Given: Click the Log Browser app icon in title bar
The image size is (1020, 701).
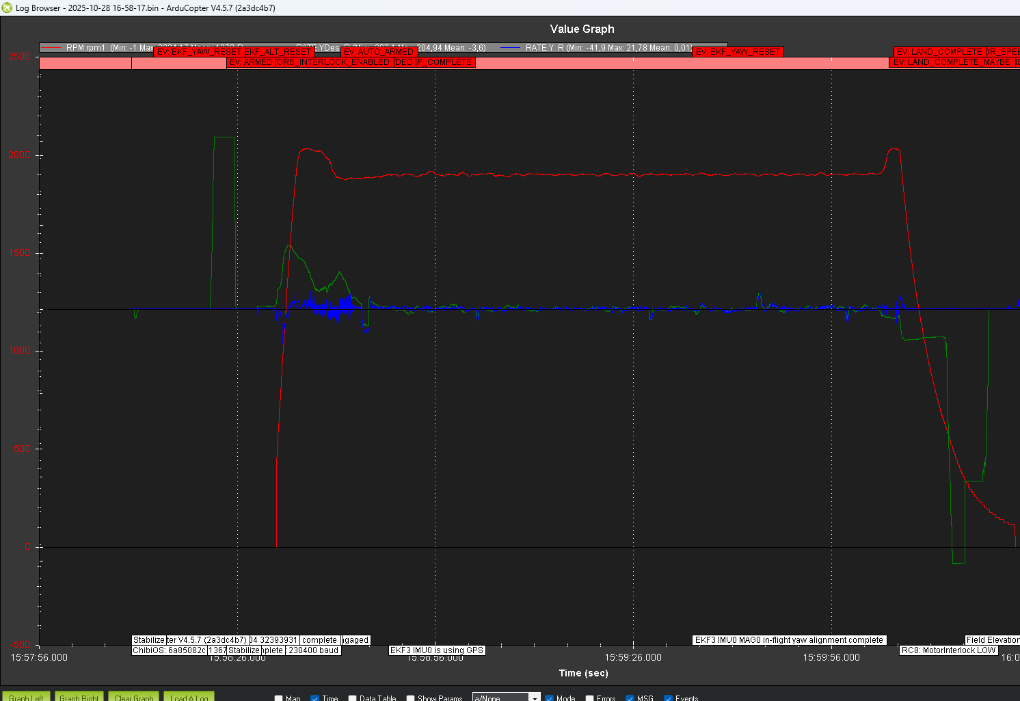Looking at the screenshot, I should [x=8, y=8].
